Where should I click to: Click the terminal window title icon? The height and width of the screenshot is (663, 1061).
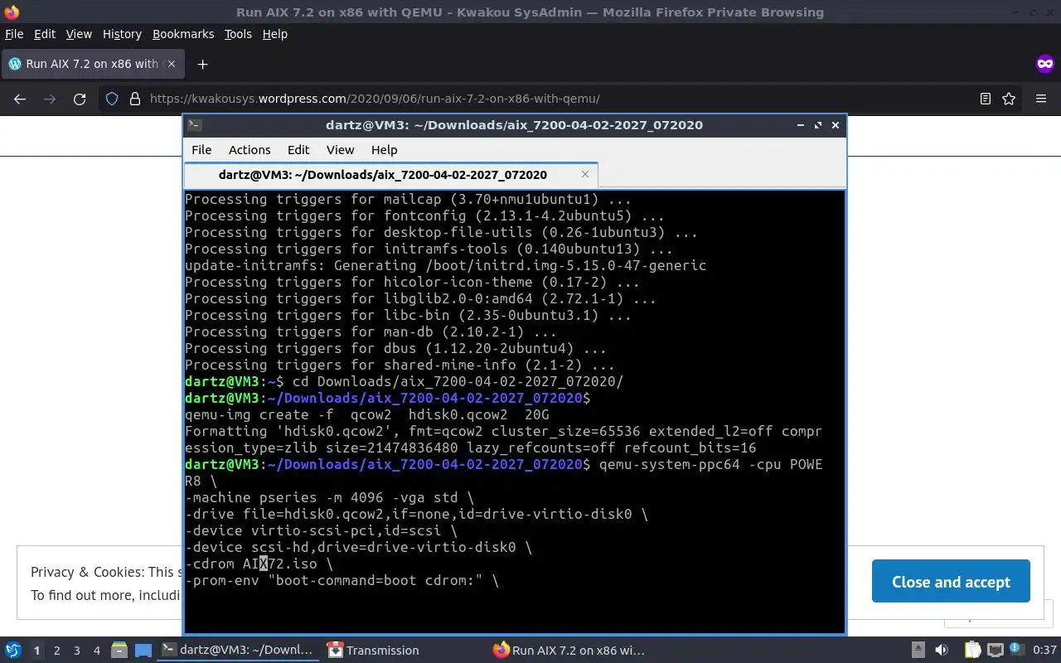click(194, 125)
